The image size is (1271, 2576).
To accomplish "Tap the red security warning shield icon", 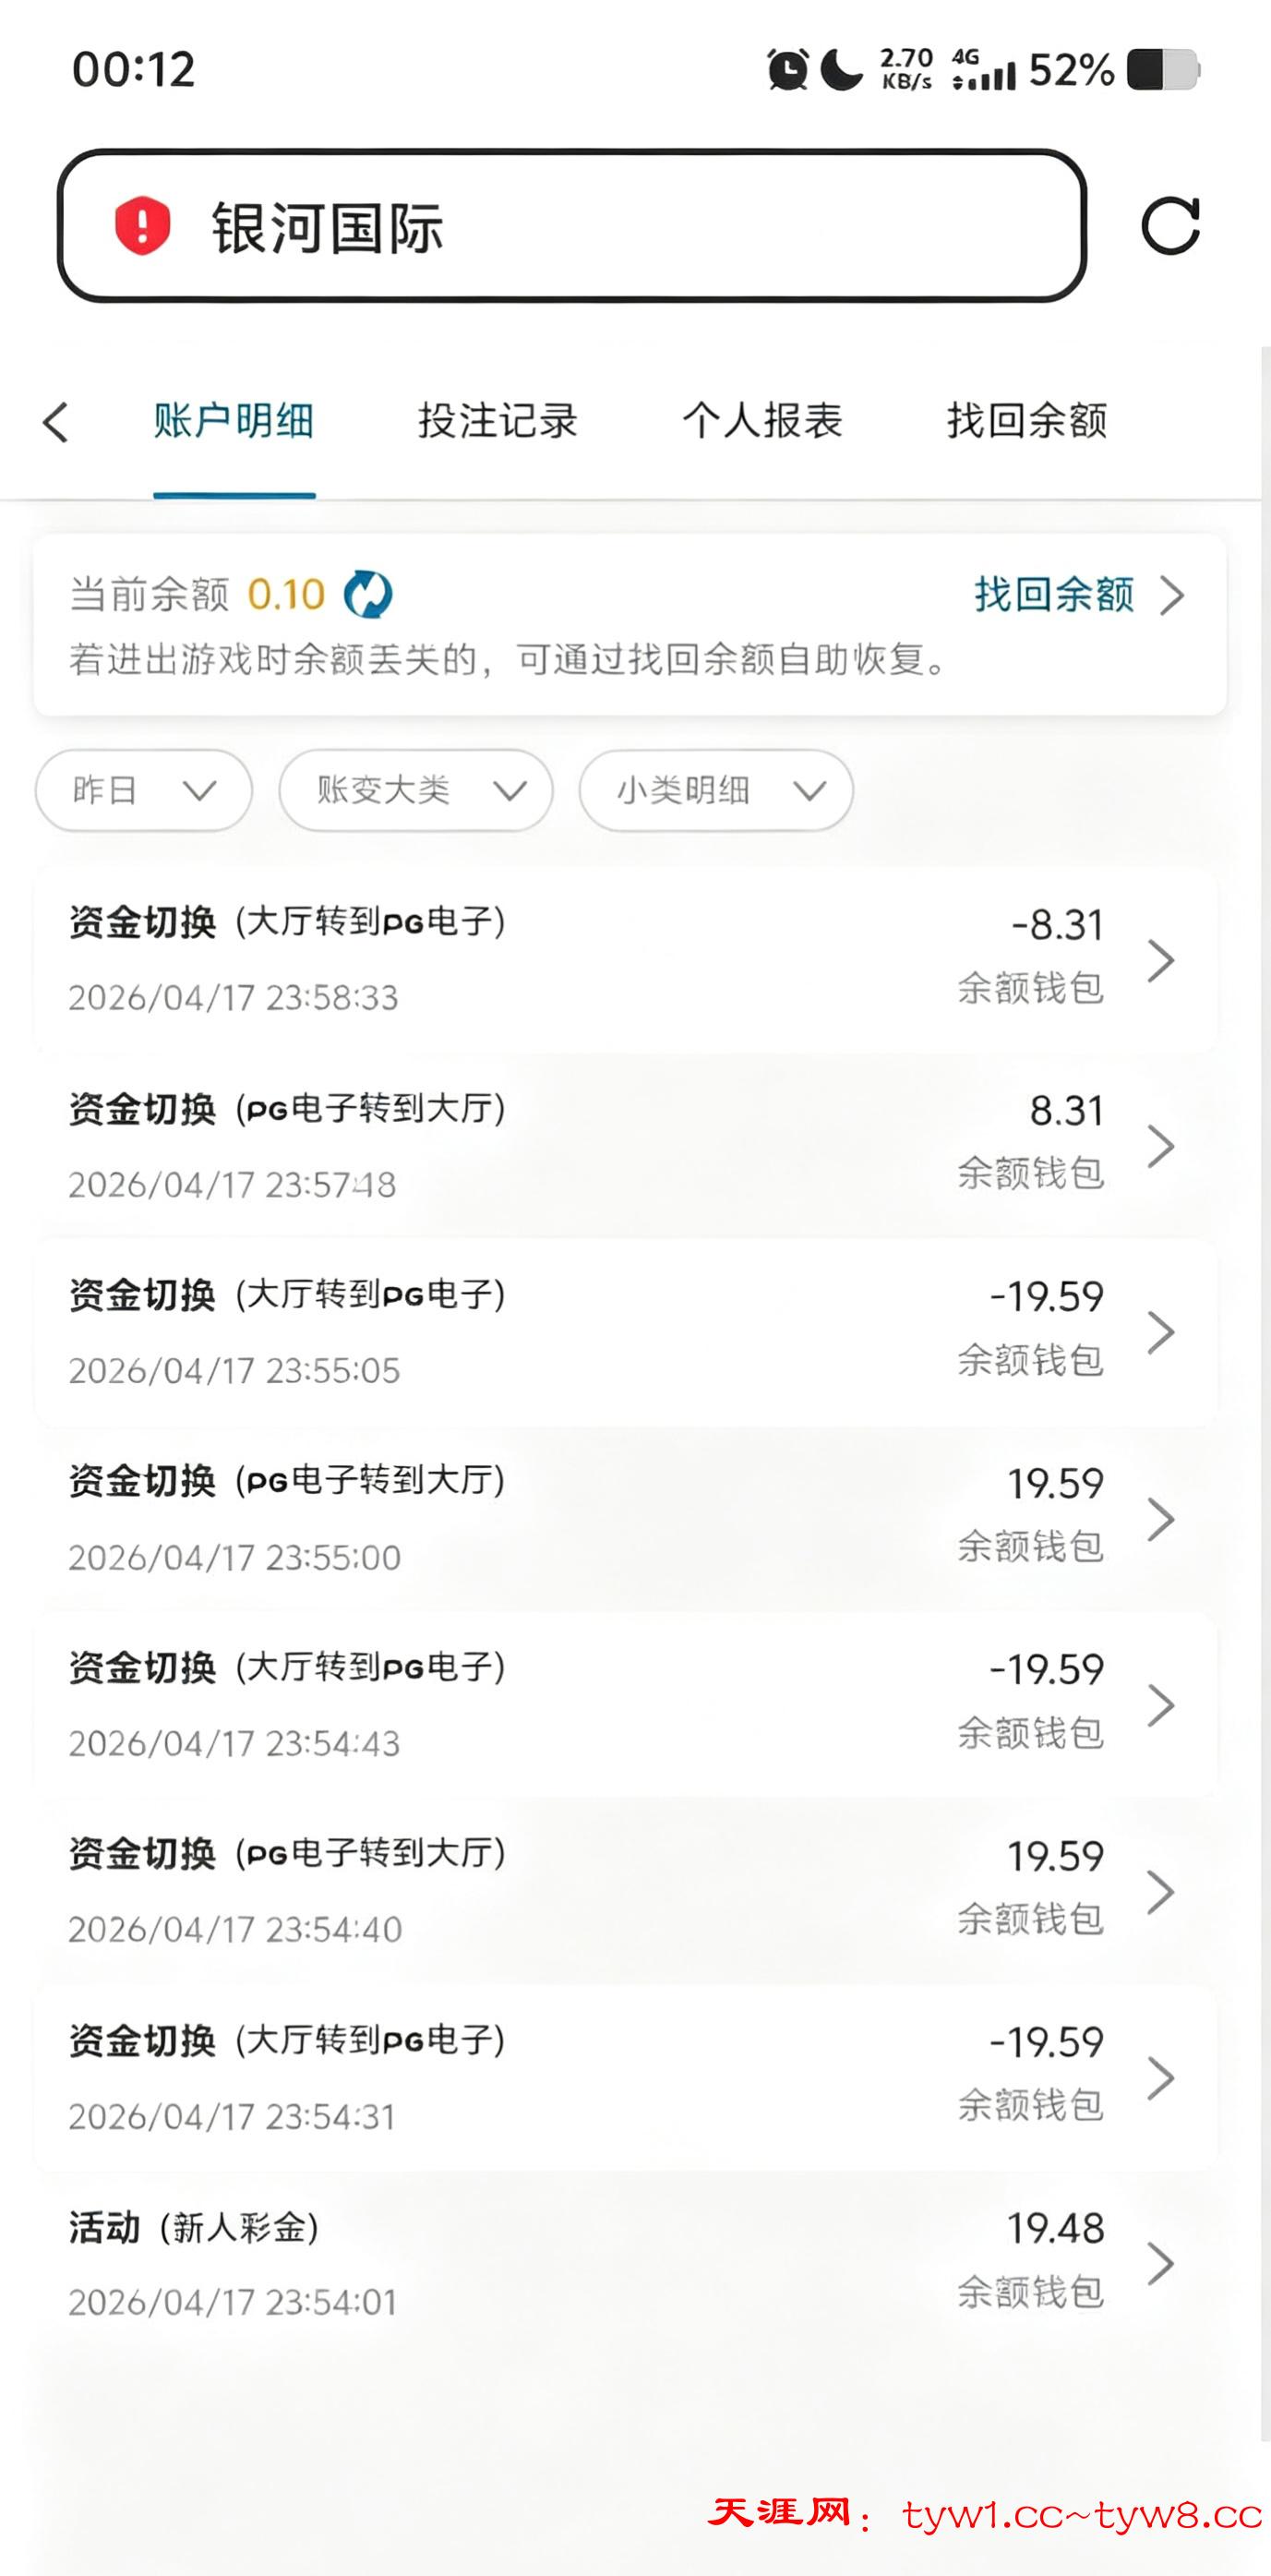I will pyautogui.click(x=142, y=226).
